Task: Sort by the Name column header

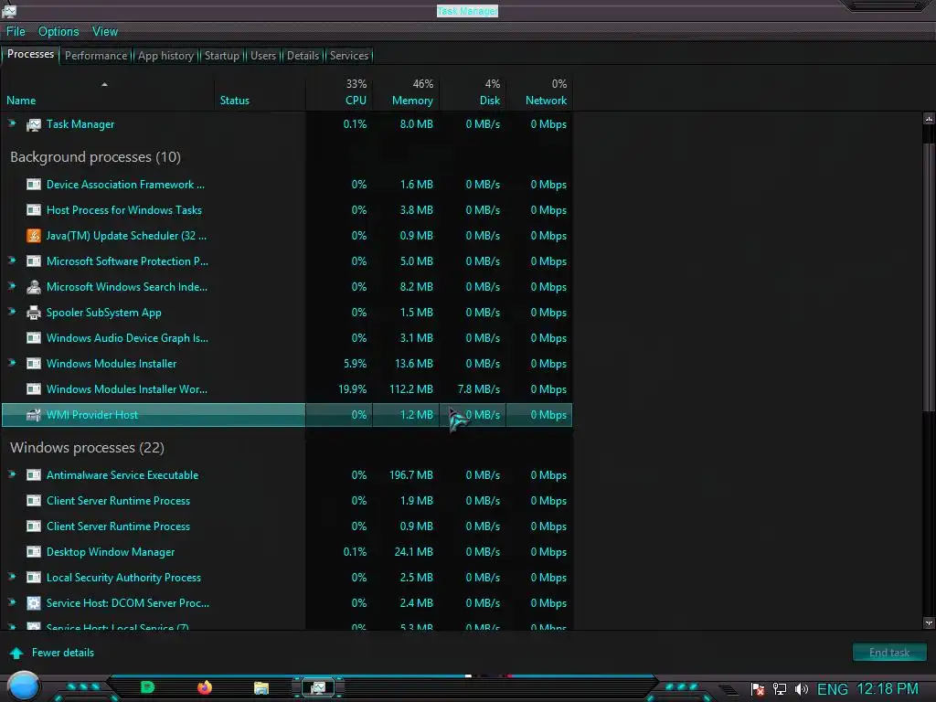Action: (x=108, y=92)
